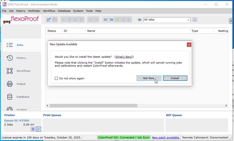Click the scroll left arrow of job list

(47, 106)
